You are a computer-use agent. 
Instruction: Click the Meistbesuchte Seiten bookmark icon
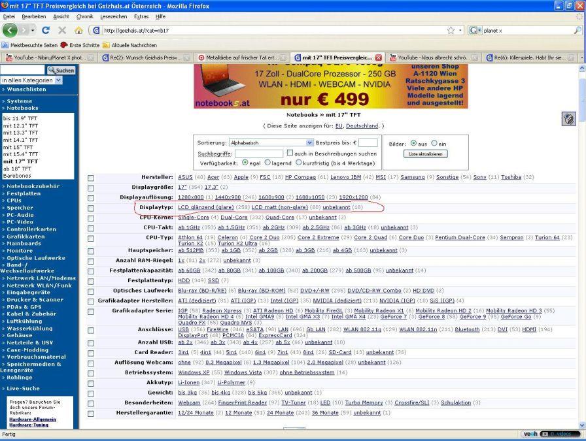[5, 45]
